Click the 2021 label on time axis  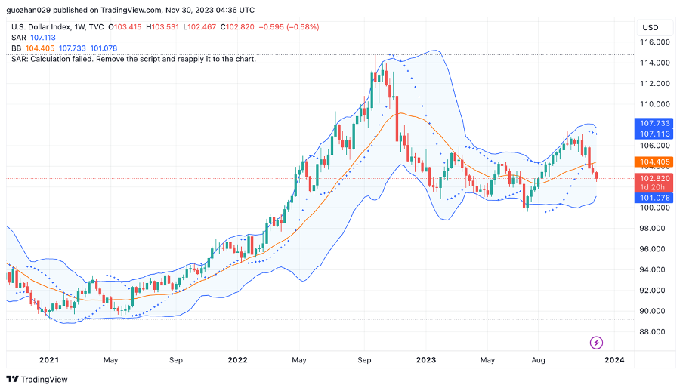[x=49, y=360]
